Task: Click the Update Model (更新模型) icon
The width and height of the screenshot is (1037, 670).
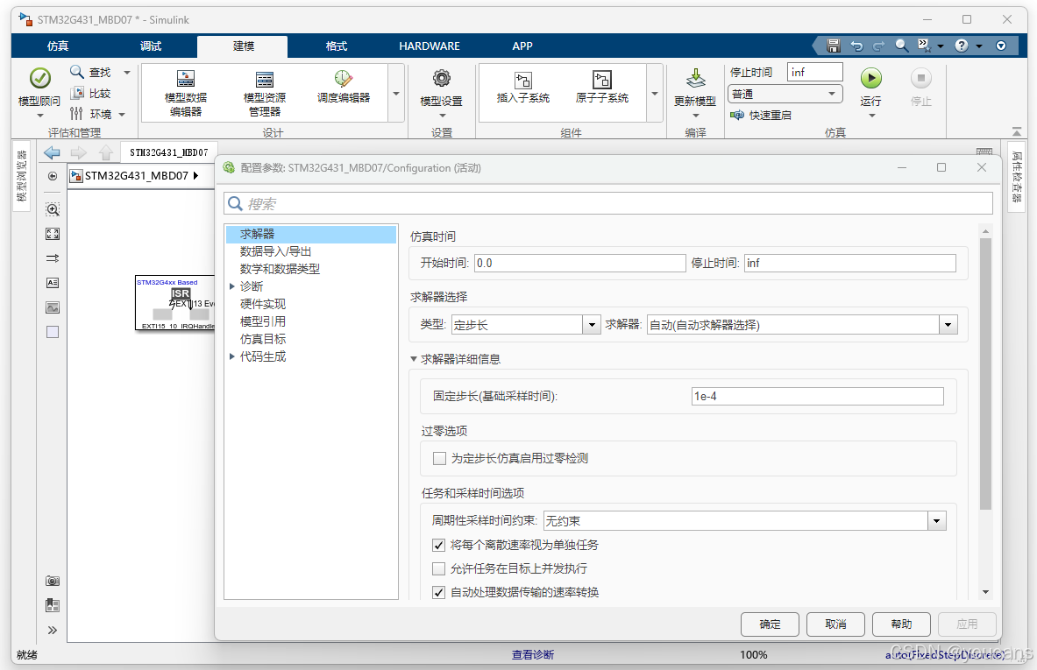Action: tap(695, 79)
